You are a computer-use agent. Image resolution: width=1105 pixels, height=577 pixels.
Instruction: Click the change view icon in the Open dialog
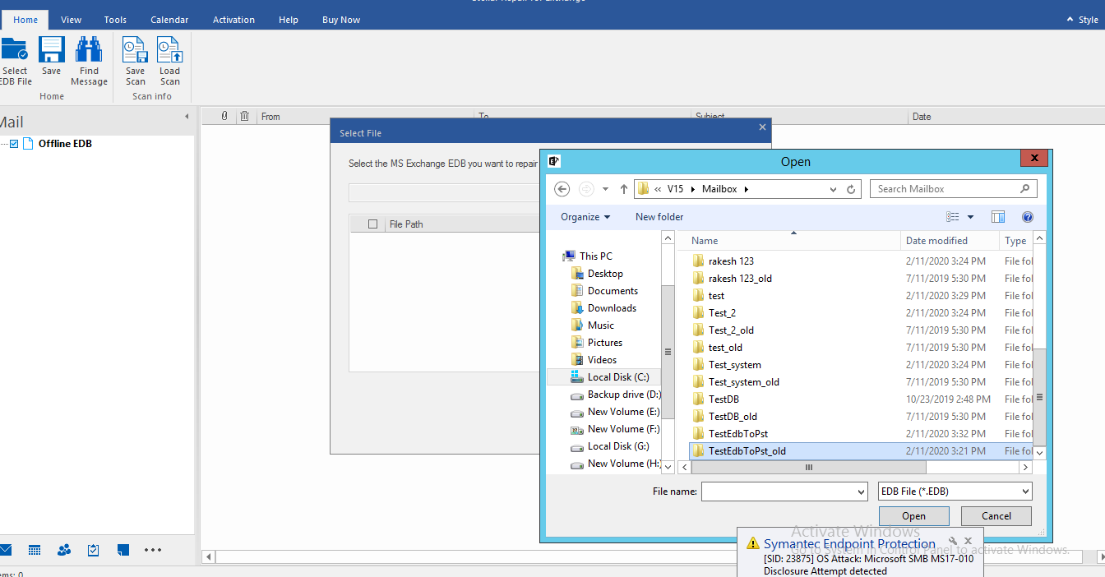pyautogui.click(x=953, y=217)
